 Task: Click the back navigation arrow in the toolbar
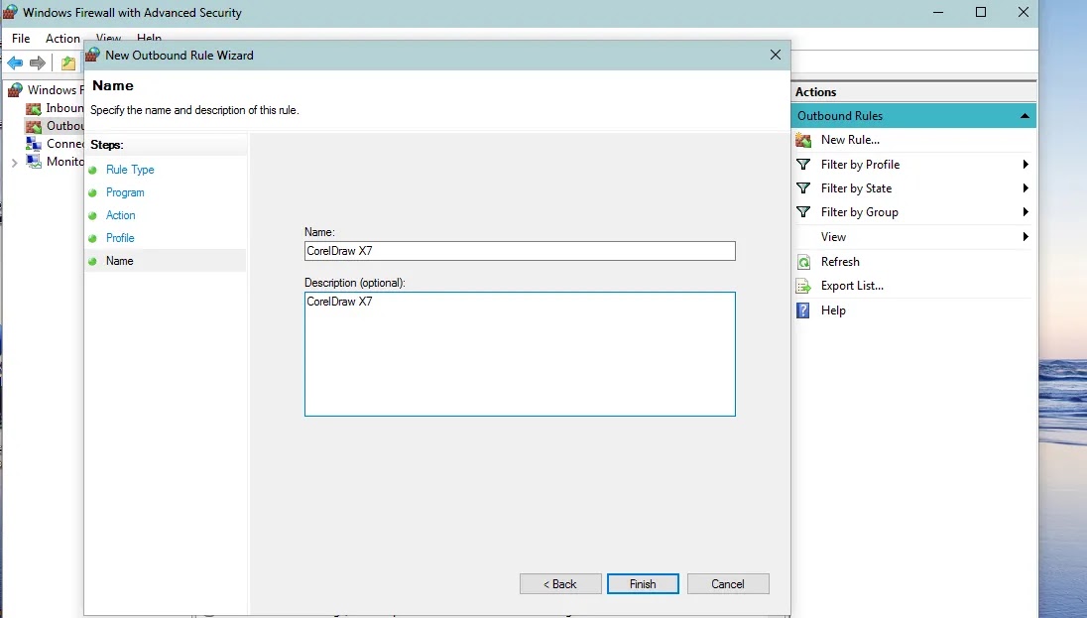click(13, 62)
